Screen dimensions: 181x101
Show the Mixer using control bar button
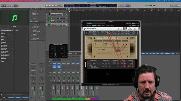coord(15,6)
